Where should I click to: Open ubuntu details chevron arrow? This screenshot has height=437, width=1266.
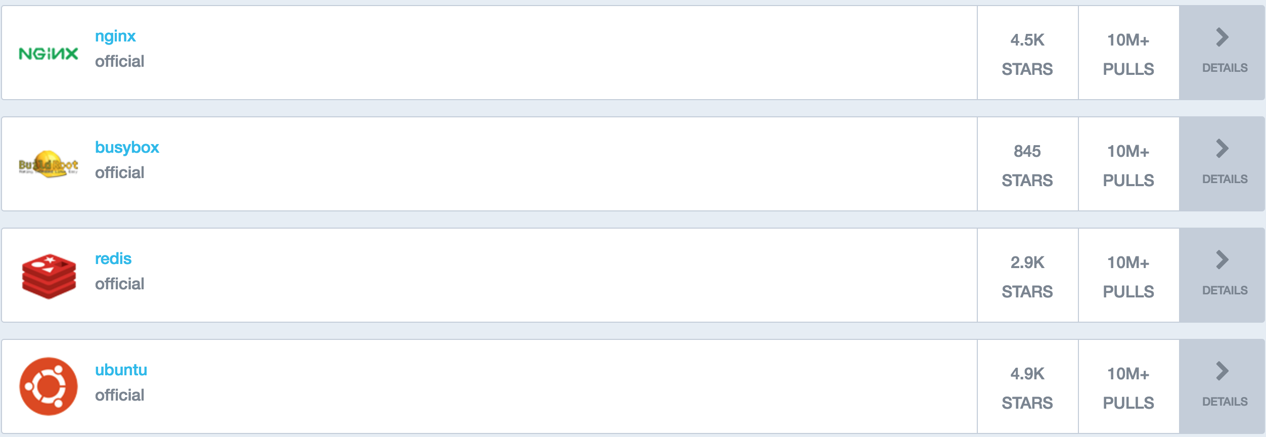[x=1222, y=371]
